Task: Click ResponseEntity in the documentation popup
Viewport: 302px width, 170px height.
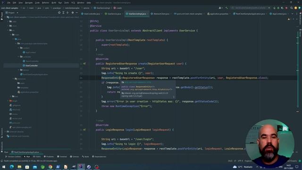Action: click(144, 87)
